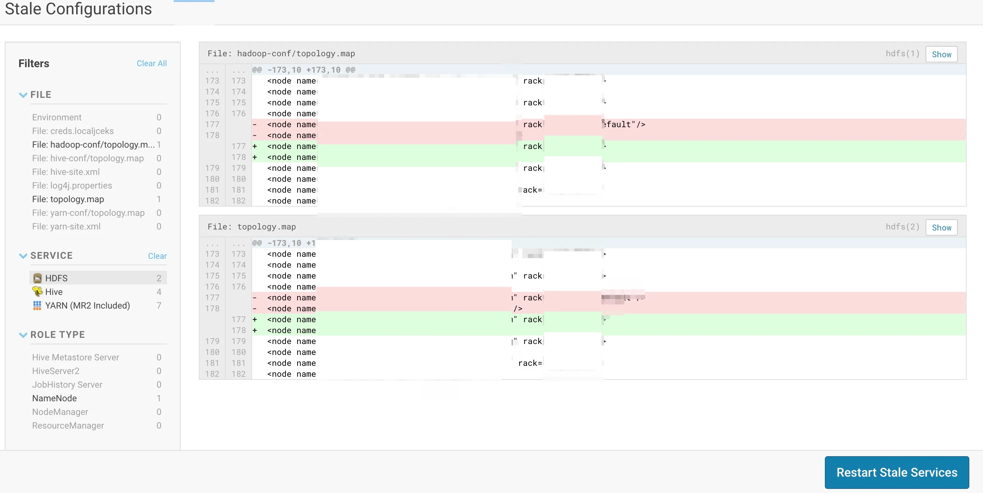The width and height of the screenshot is (983, 493).
Task: Collapse the FILE filter section
Action: (x=23, y=95)
